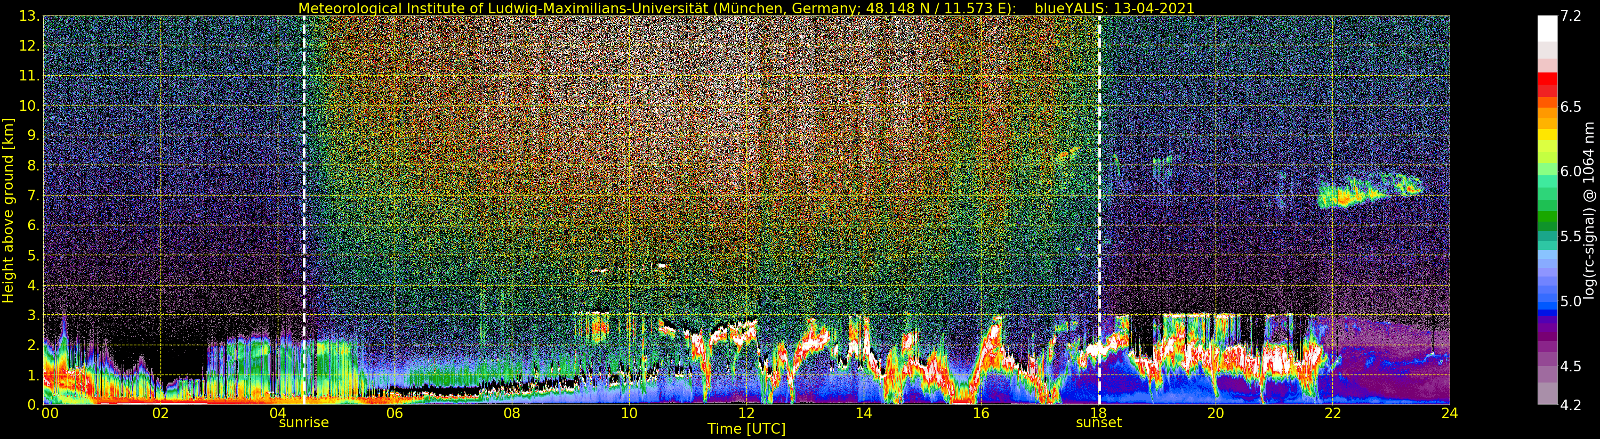Click the 6.5 value on the color scale
This screenshot has height=439, width=1600.
[1571, 107]
